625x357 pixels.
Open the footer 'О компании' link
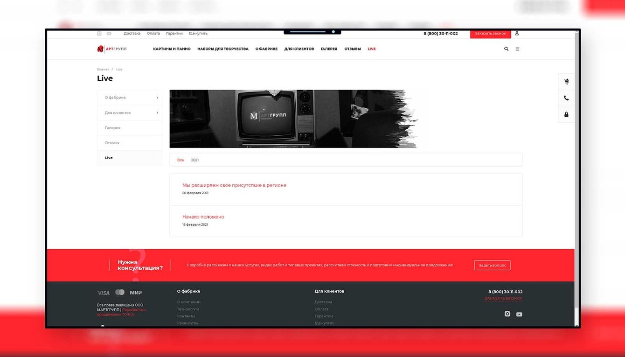189,302
